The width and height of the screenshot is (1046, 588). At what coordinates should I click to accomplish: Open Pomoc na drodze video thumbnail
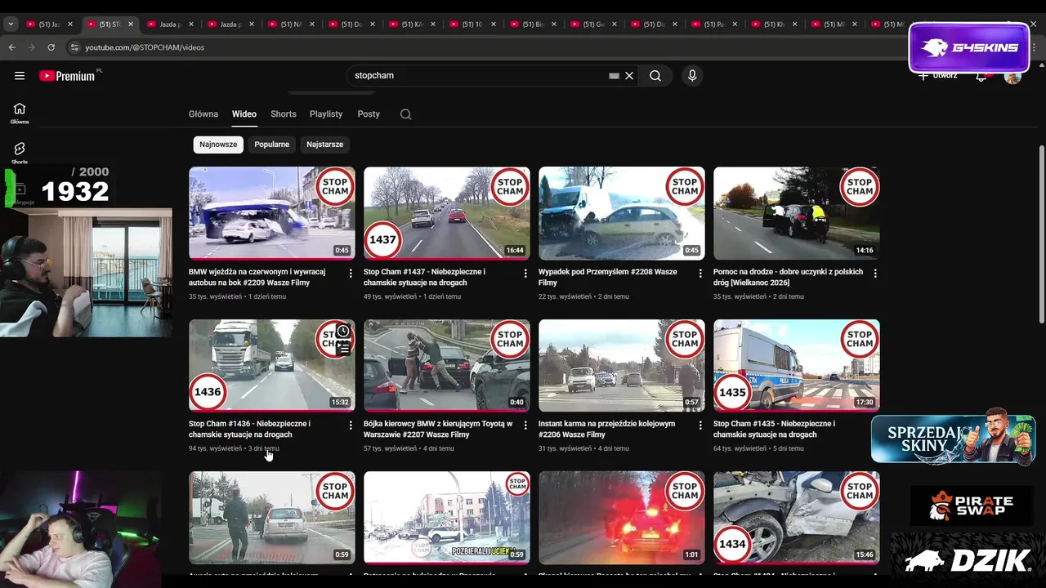click(x=797, y=213)
